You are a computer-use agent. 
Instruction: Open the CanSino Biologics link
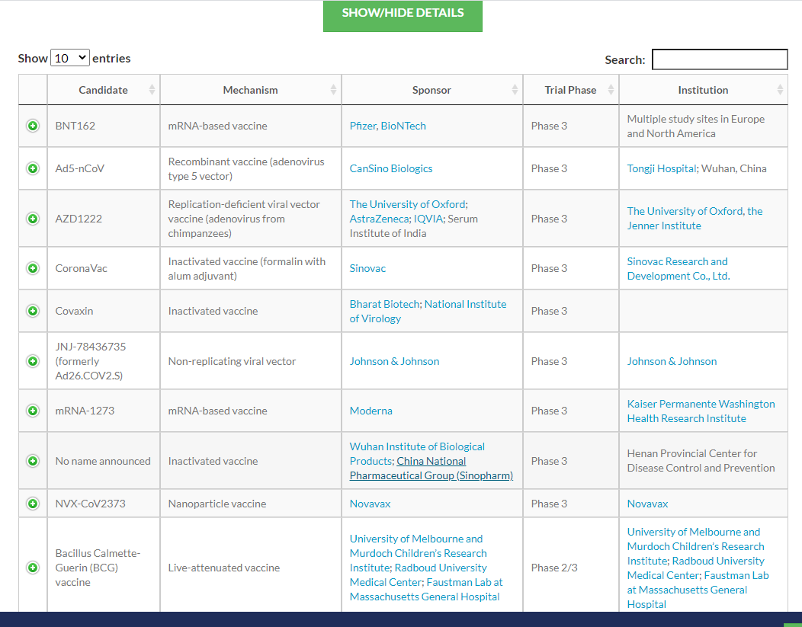(x=391, y=168)
